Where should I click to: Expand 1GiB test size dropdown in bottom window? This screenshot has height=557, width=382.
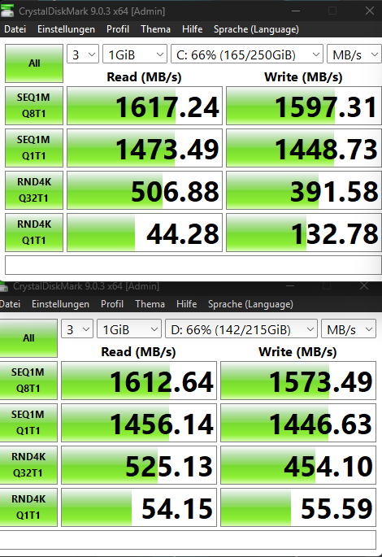[x=129, y=329]
